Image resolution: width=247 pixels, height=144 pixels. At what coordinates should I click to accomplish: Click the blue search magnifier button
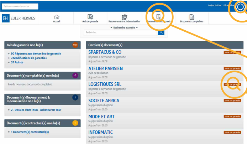(161, 32)
